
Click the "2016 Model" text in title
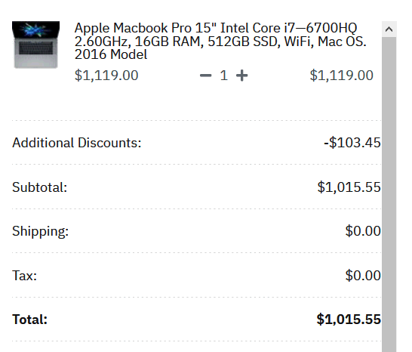point(111,54)
